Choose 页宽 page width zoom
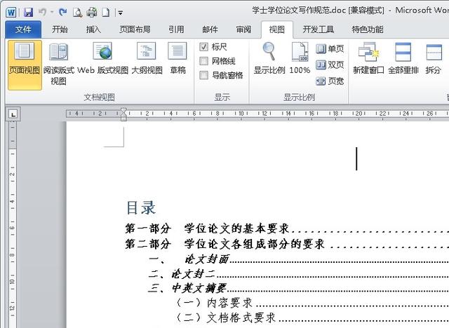Viewport: 449px width, 328px height. 330,81
